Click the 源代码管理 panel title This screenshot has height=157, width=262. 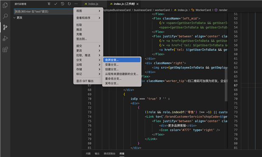(20, 4)
